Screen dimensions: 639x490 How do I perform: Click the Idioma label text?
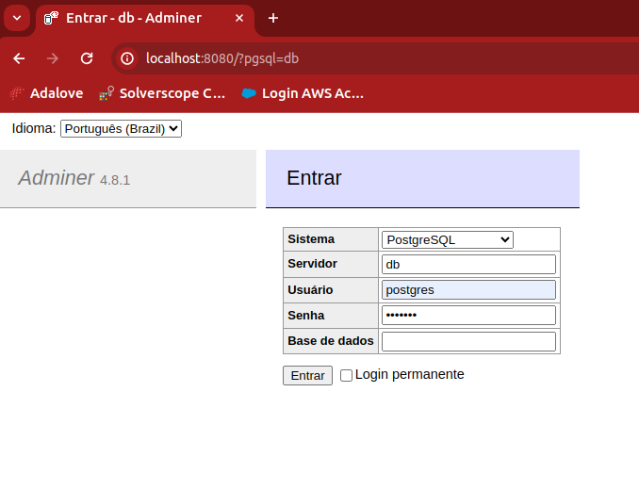(34, 128)
